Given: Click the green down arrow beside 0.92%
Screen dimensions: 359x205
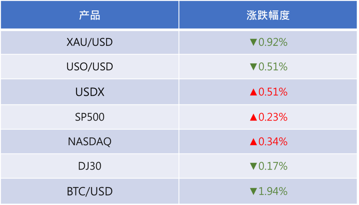Looking at the screenshot, I should tap(253, 43).
